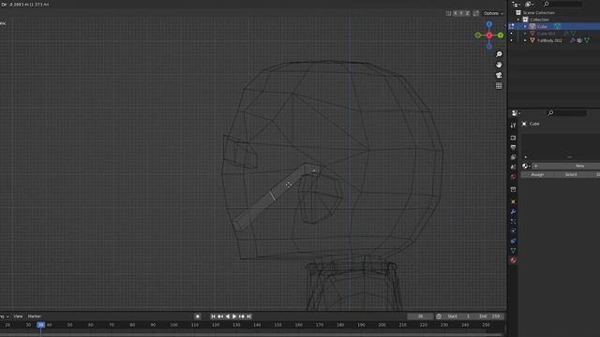Viewport: 600px width, 337px height.
Task: Open the Object Data green triangle tab
Action: click(x=513, y=251)
